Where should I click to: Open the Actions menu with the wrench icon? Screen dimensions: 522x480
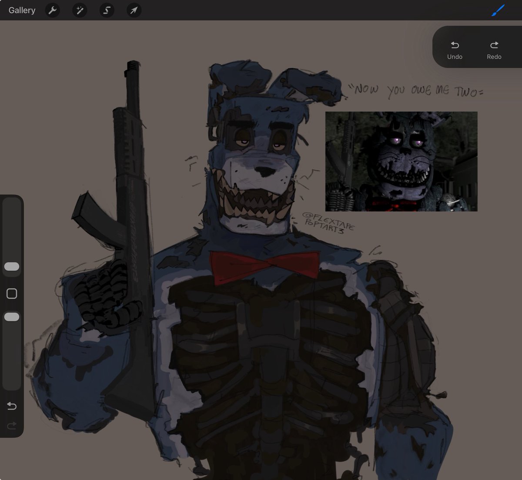coord(52,10)
